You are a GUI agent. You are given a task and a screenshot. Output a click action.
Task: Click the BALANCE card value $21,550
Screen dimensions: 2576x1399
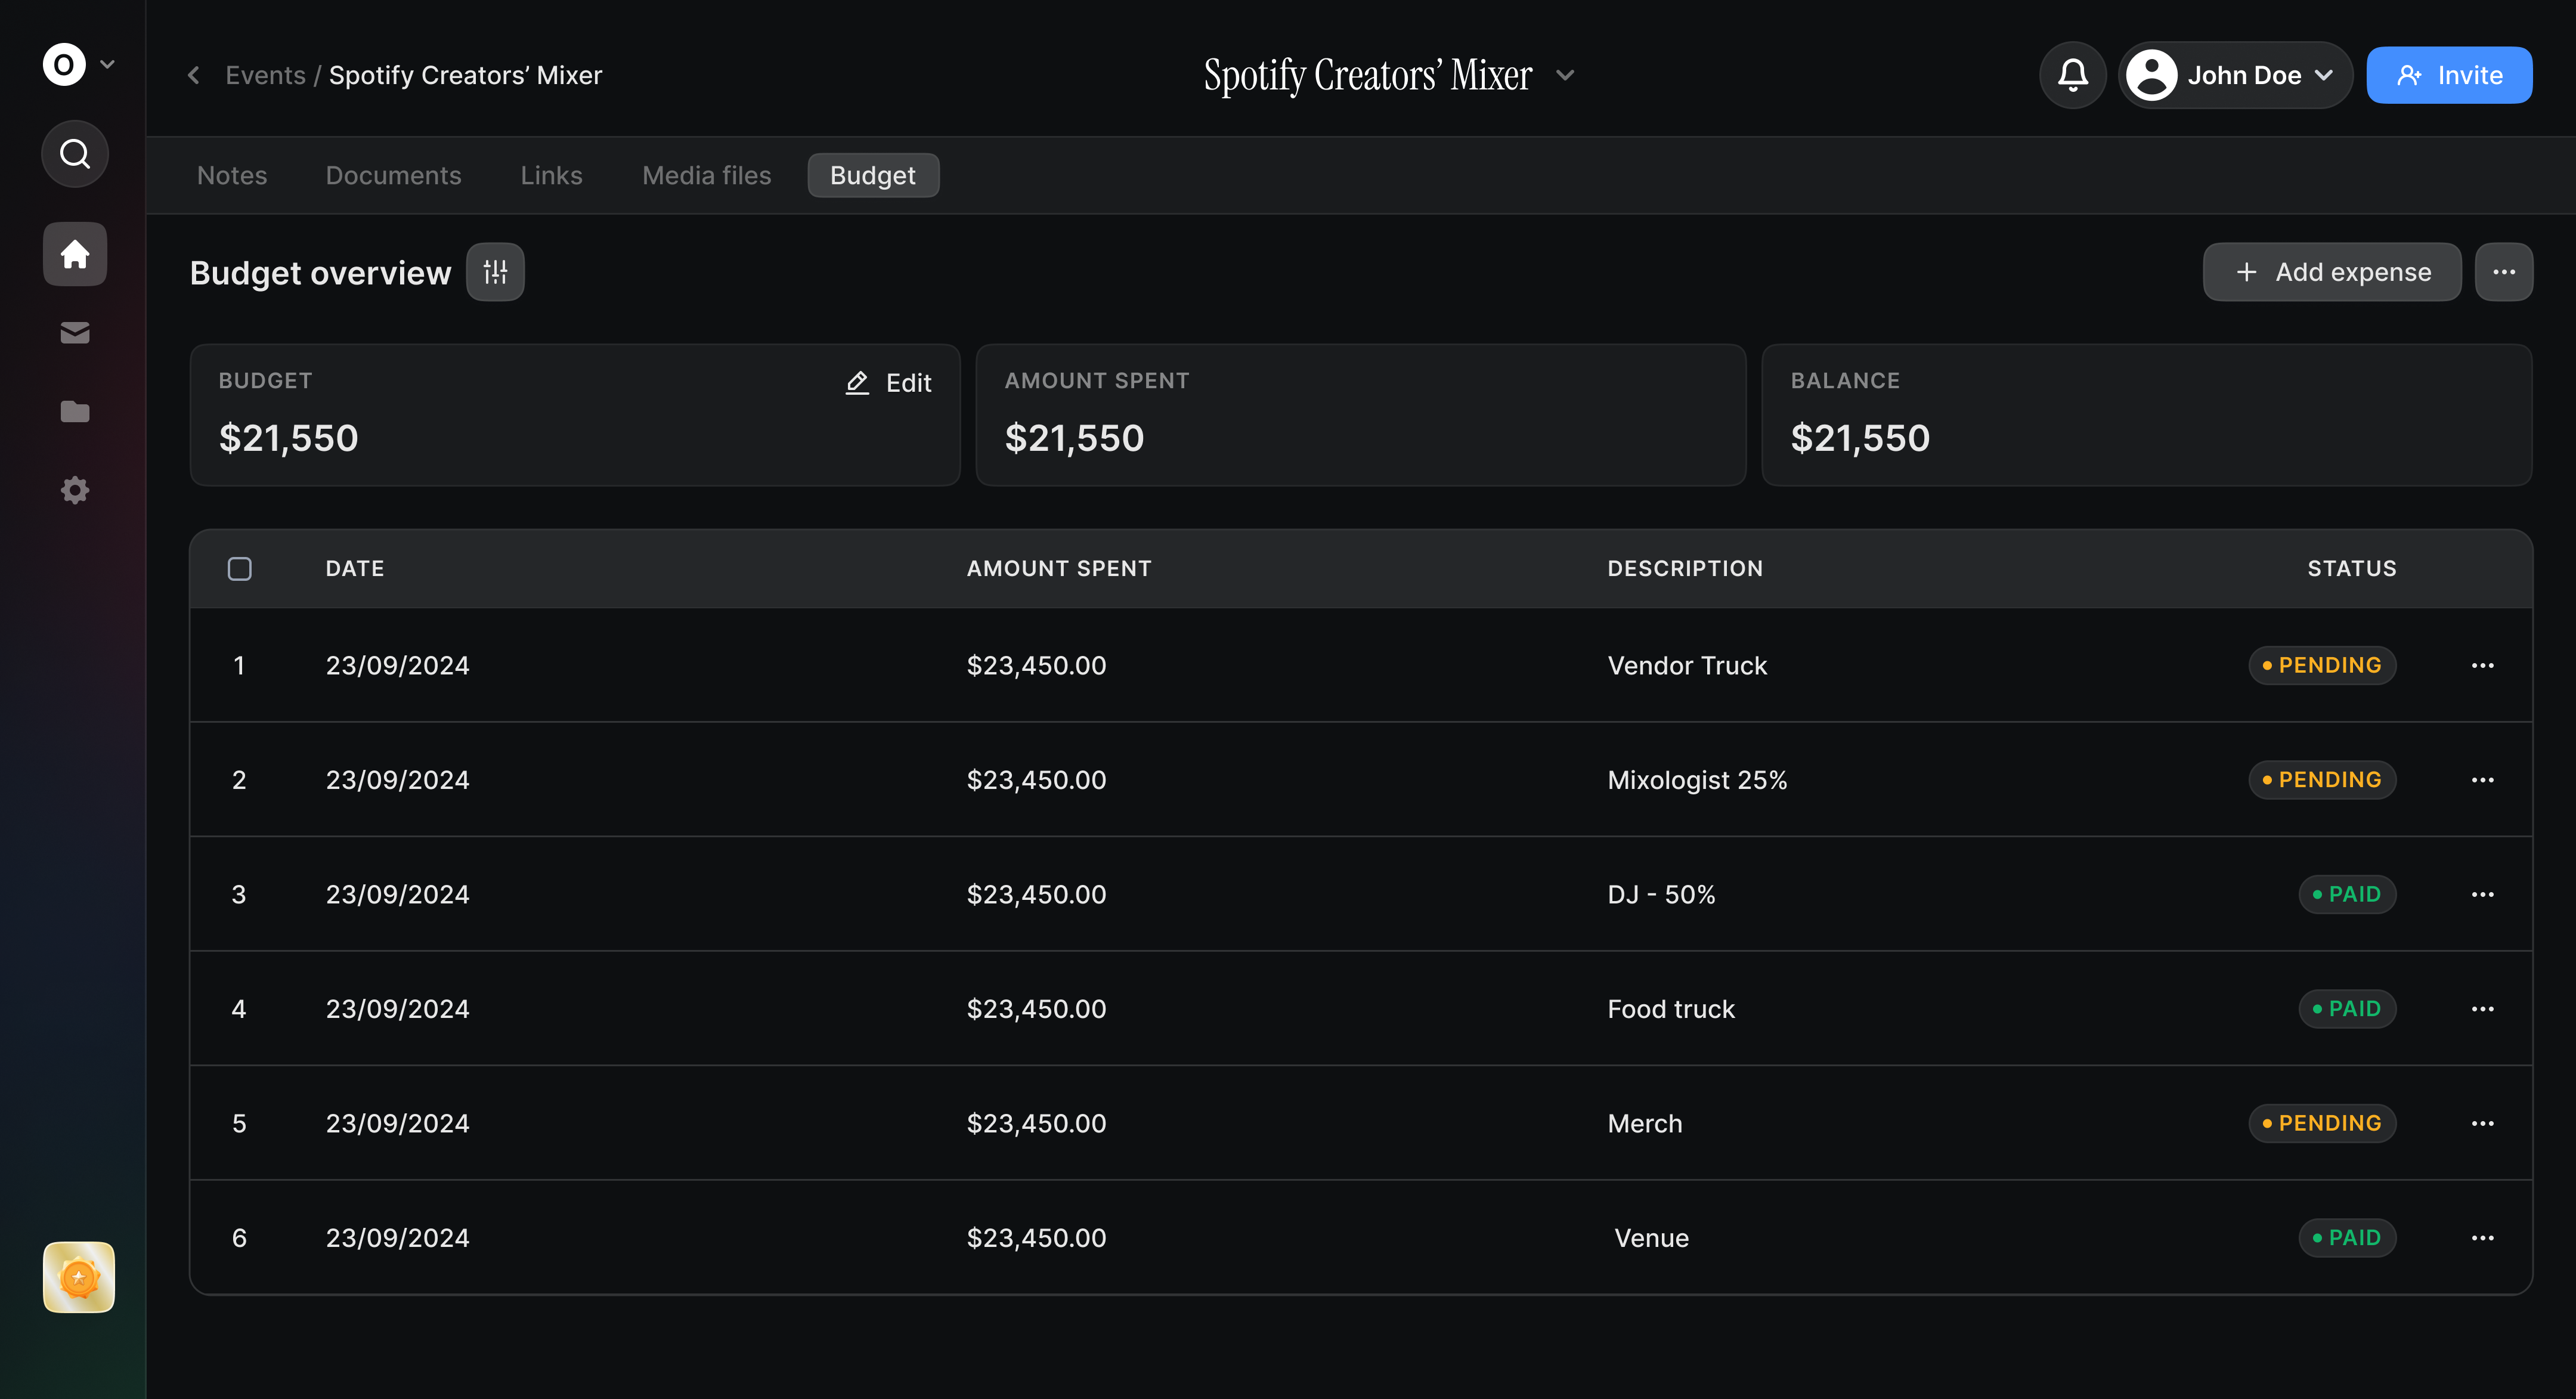1860,438
